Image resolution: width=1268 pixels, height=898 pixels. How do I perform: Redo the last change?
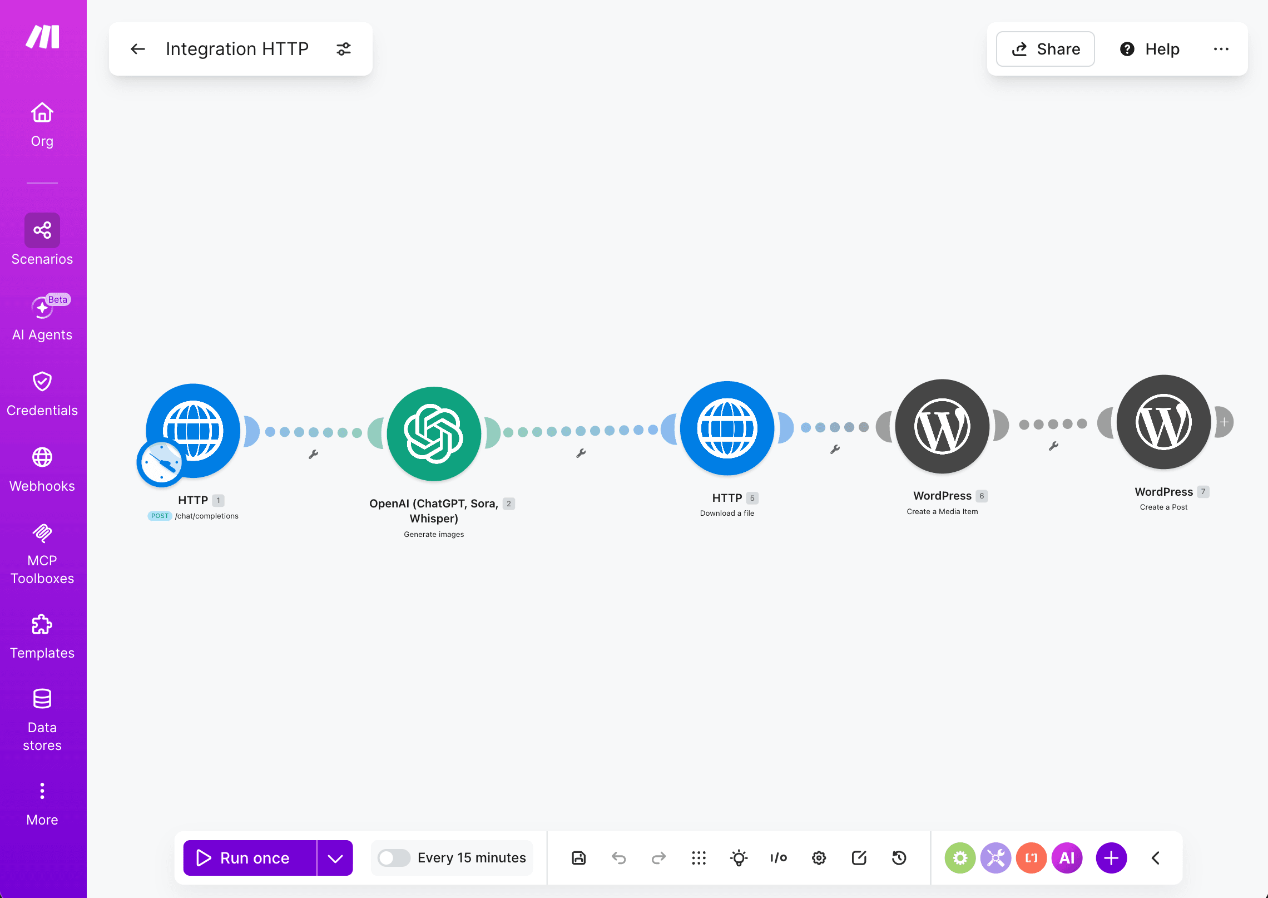click(658, 858)
